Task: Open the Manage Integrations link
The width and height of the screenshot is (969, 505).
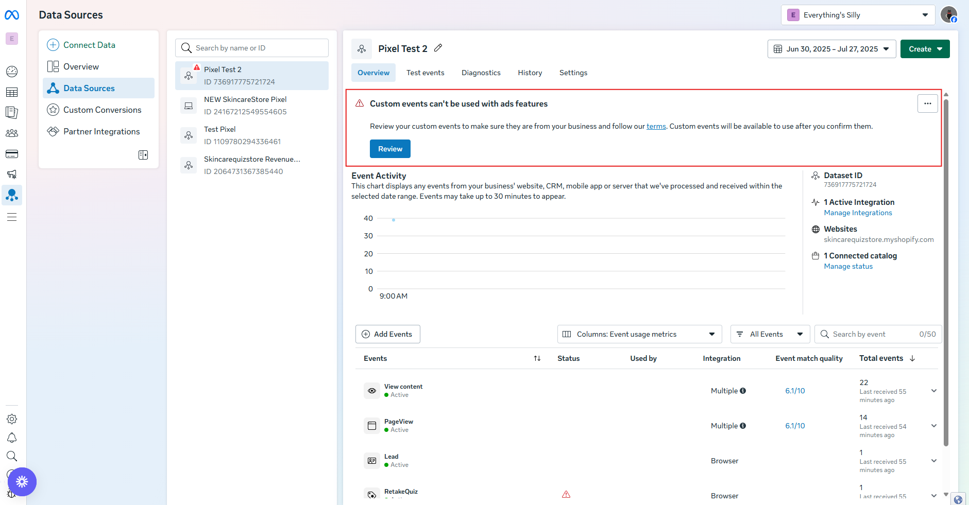Action: point(858,213)
